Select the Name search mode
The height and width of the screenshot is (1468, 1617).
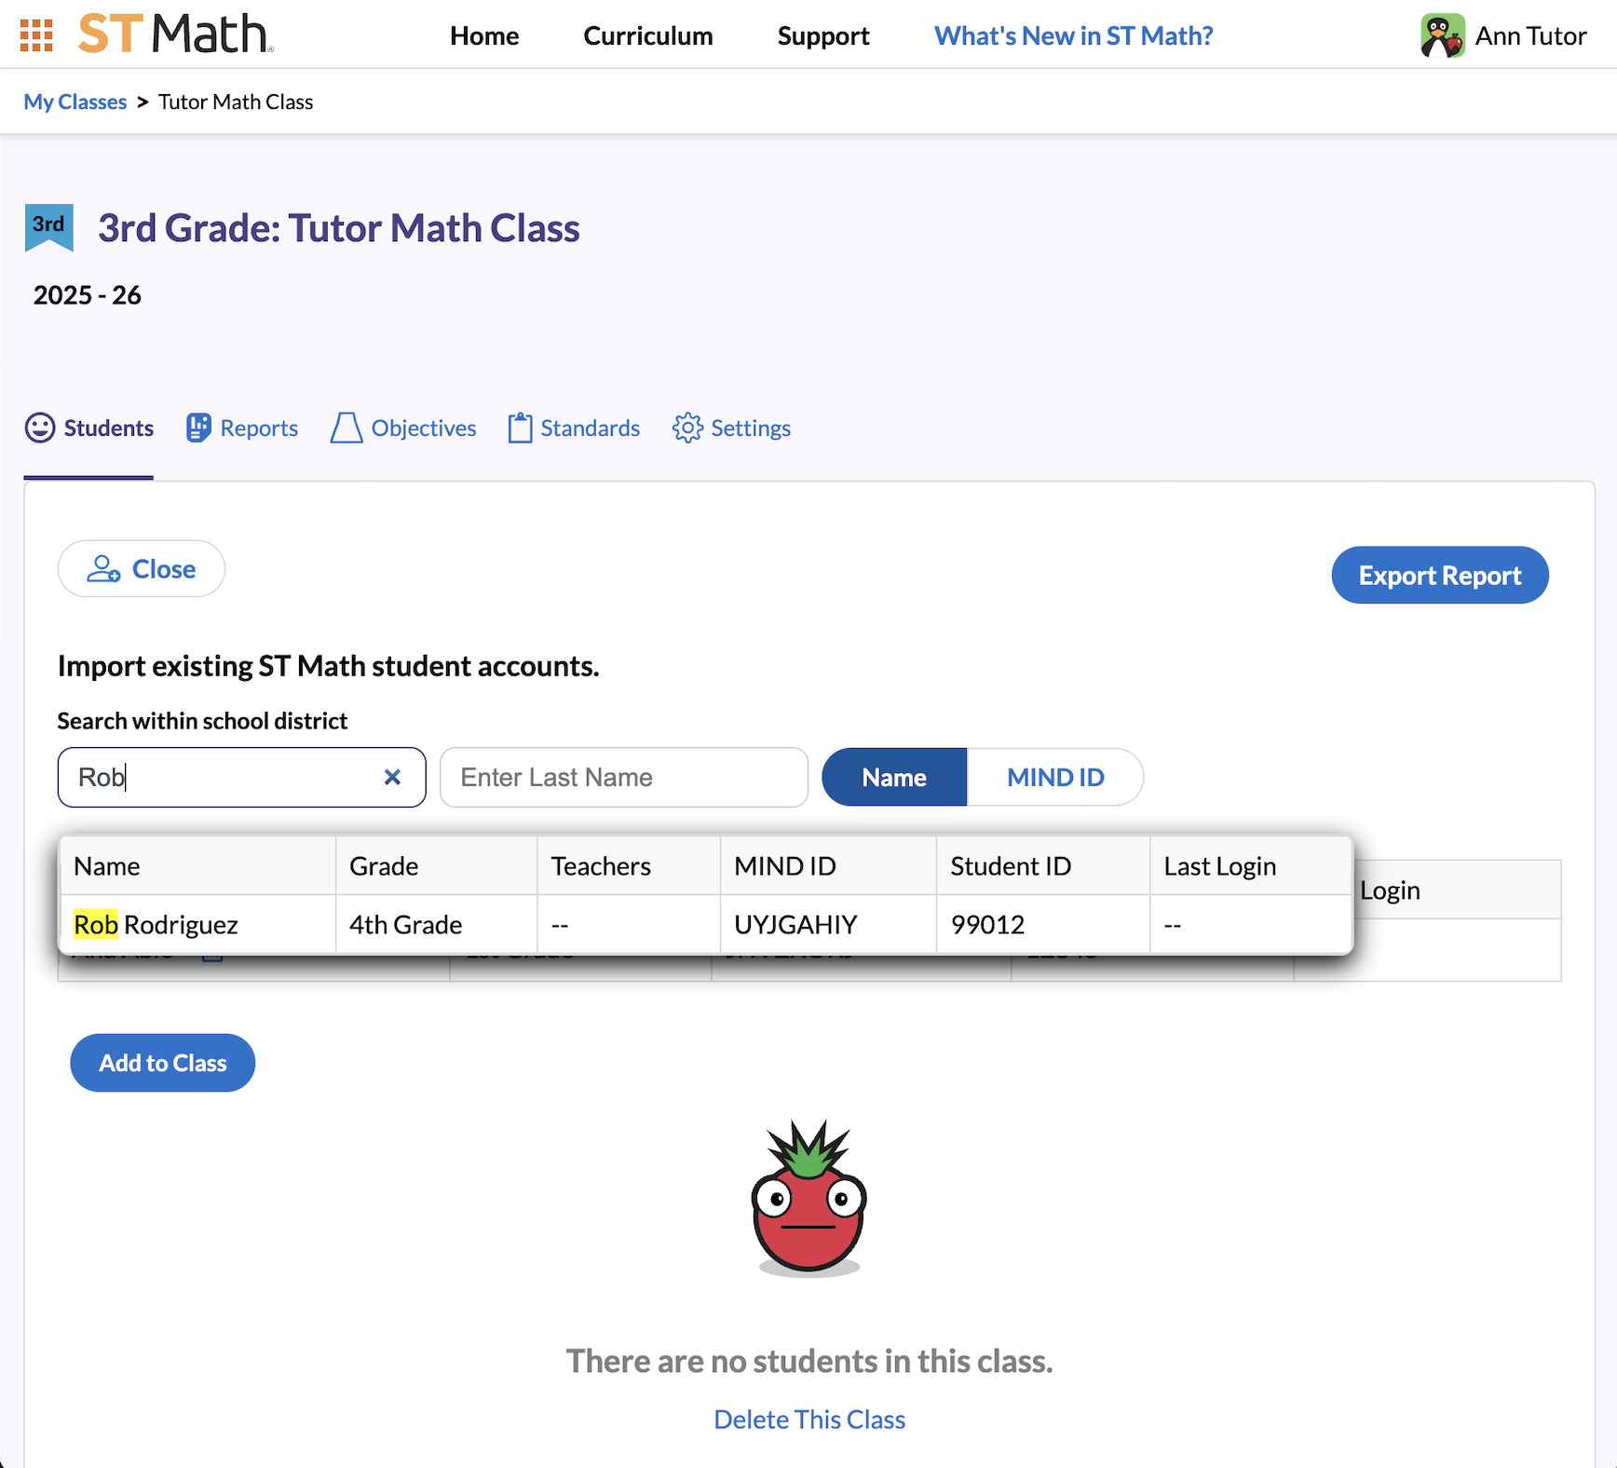tap(893, 777)
